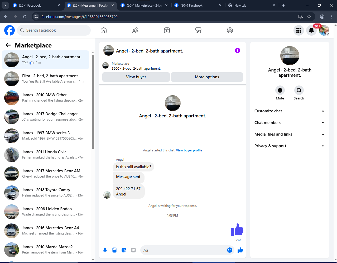Open the Angel · 2-bed, 2-bath apartment chat
This screenshot has width=337, height=263.
click(x=45, y=60)
